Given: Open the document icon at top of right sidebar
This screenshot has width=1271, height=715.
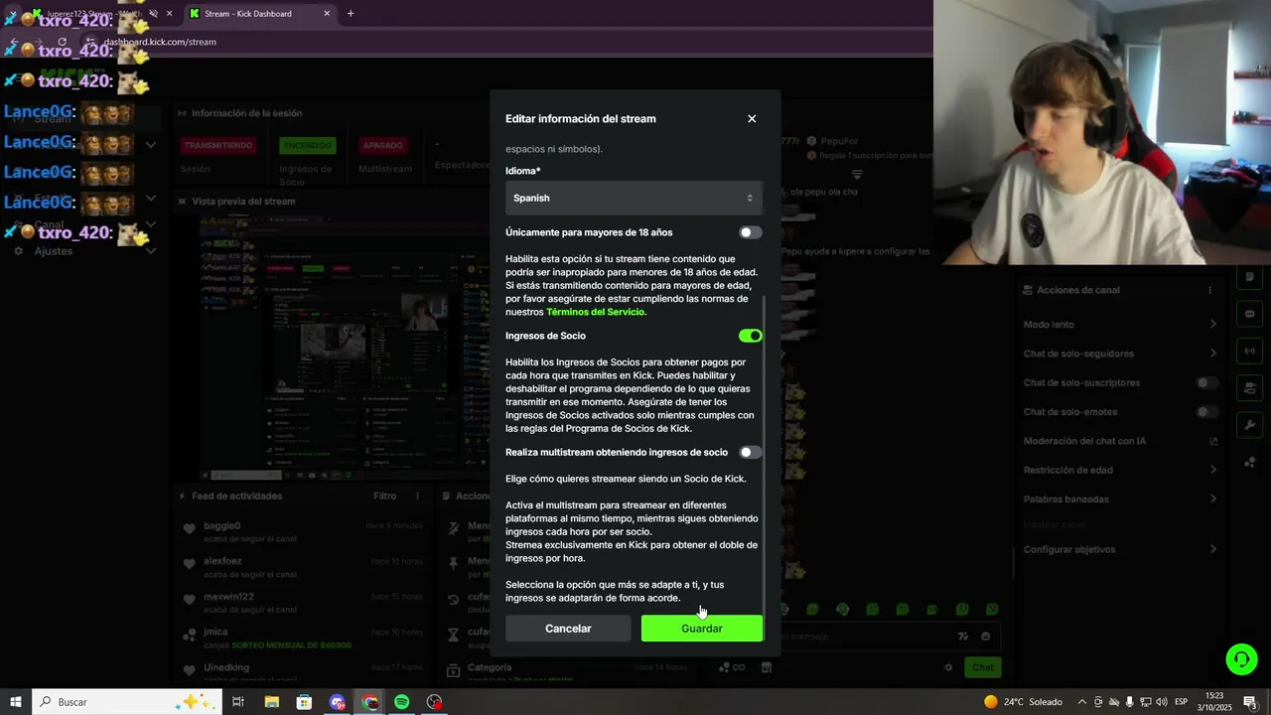Looking at the screenshot, I should [1249, 277].
